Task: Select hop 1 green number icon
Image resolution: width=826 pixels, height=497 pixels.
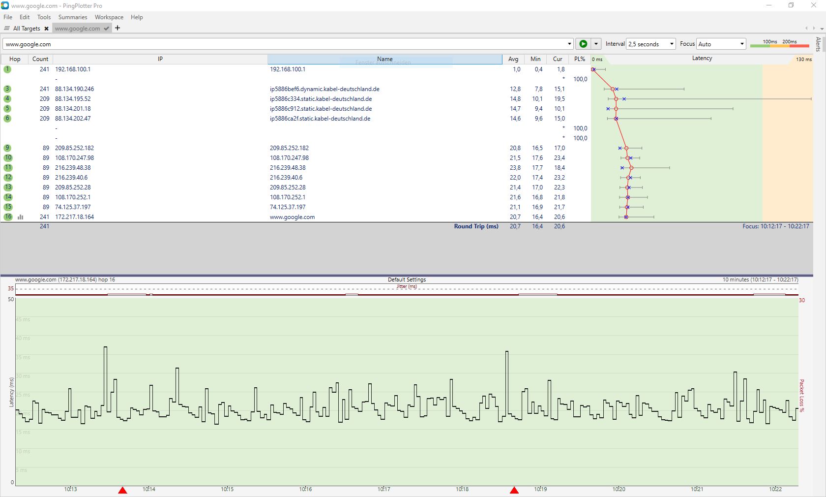Action: coord(7,69)
